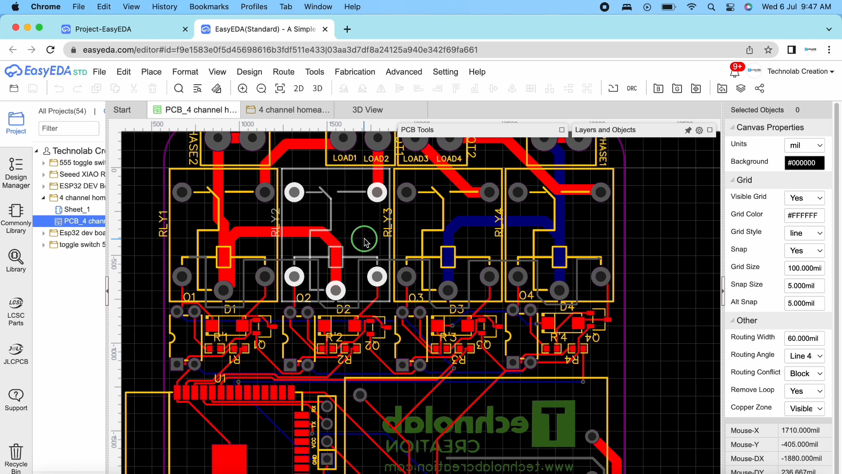Switch to 4 channel homea... project tab

coord(288,110)
